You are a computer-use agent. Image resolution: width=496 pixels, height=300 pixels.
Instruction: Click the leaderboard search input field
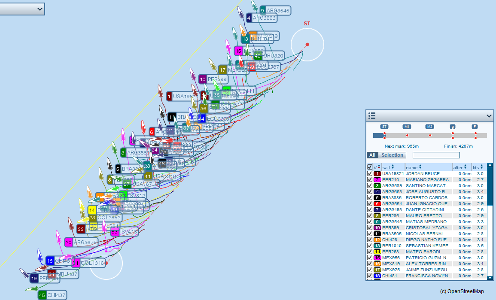click(436, 155)
